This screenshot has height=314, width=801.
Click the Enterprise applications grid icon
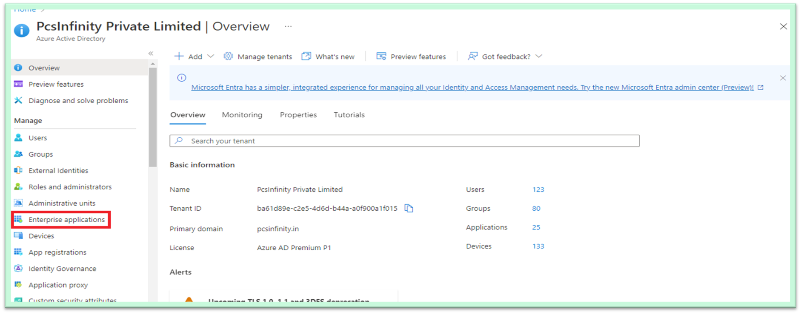tap(18, 219)
